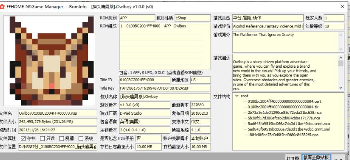
Task: Click the 截屏至剪贴板 screenshot button
Action: point(316,157)
